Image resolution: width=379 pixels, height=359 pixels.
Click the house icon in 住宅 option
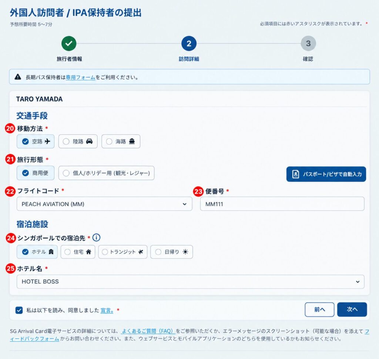pyautogui.click(x=88, y=252)
